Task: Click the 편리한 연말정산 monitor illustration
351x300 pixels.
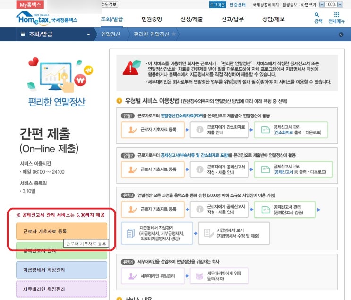Action: [x=60, y=75]
